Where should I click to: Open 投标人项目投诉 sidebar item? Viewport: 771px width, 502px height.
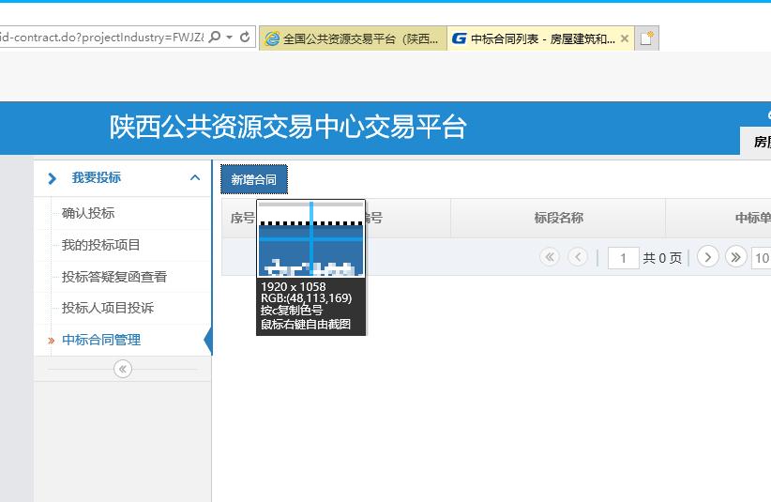108,308
